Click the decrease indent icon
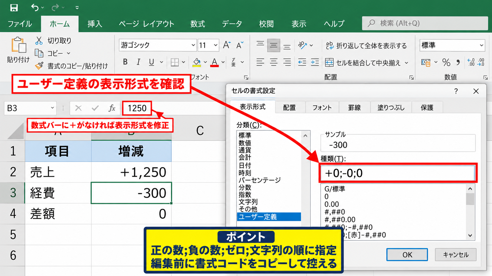Screen dimensions: 492x276 pos(302,62)
